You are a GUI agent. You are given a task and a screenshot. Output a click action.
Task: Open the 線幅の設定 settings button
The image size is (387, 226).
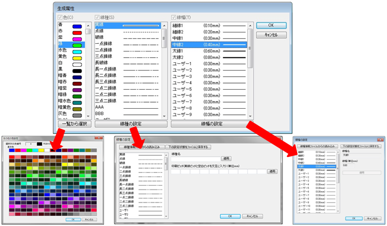[x=211, y=124]
